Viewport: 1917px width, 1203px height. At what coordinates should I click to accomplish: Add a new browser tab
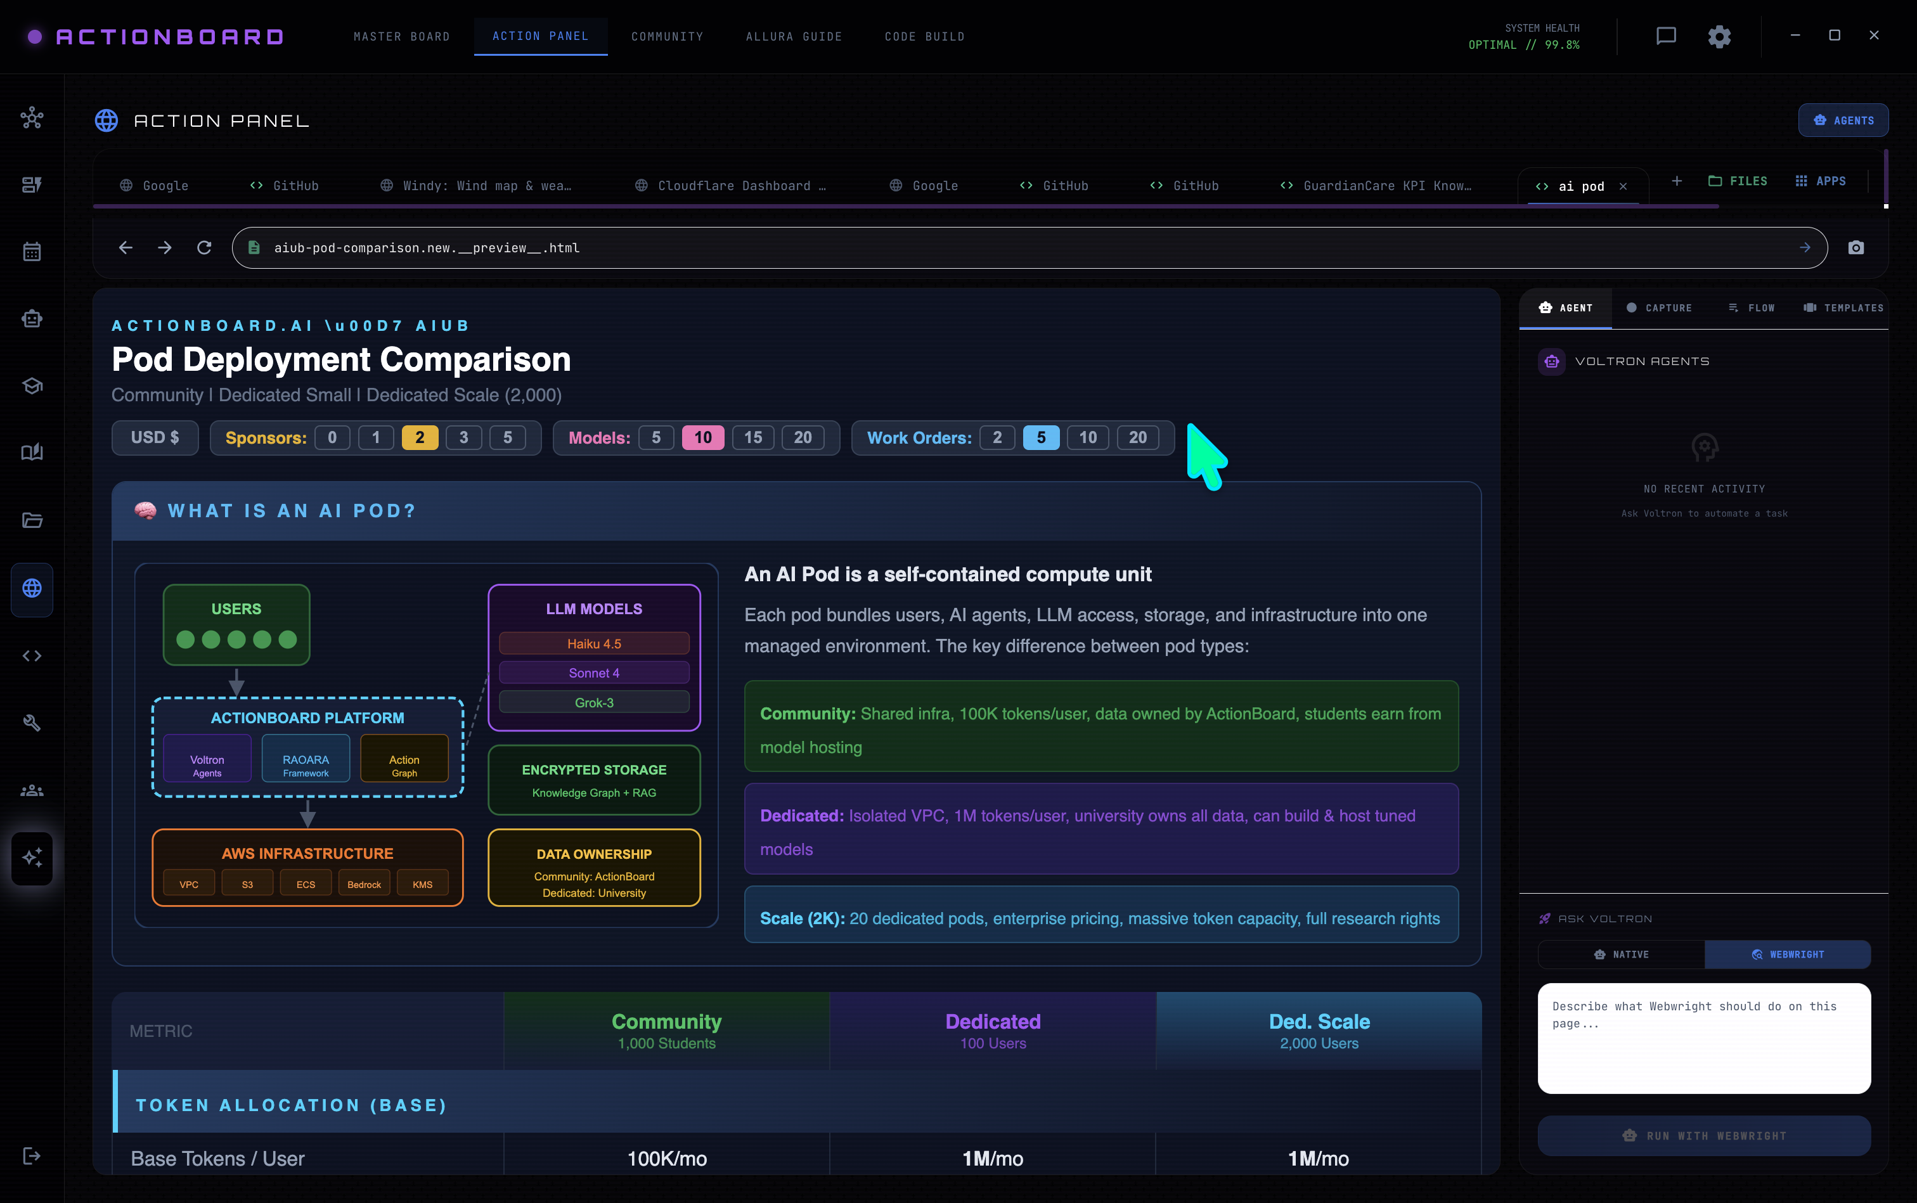1677,181
